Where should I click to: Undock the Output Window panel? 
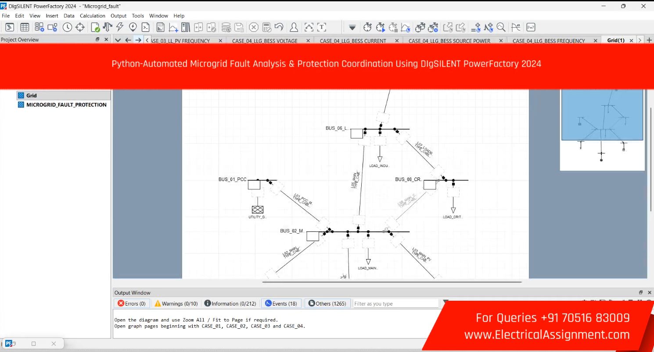coord(641,292)
